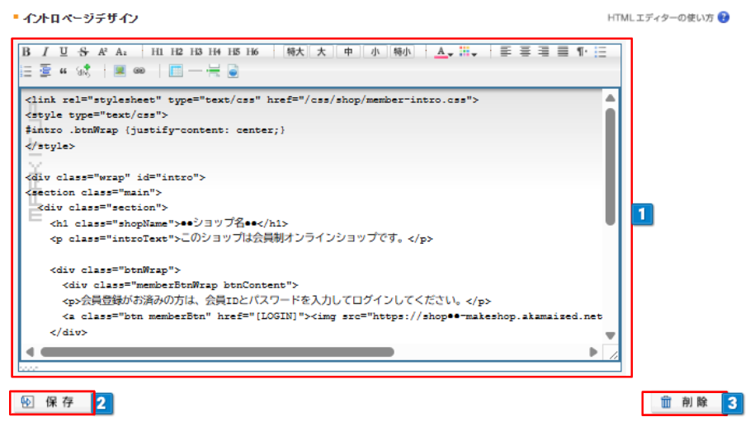This screenshot has height=431, width=750.
Task: Open the HTMLエディターの使い方 help link
Action: [x=660, y=17]
